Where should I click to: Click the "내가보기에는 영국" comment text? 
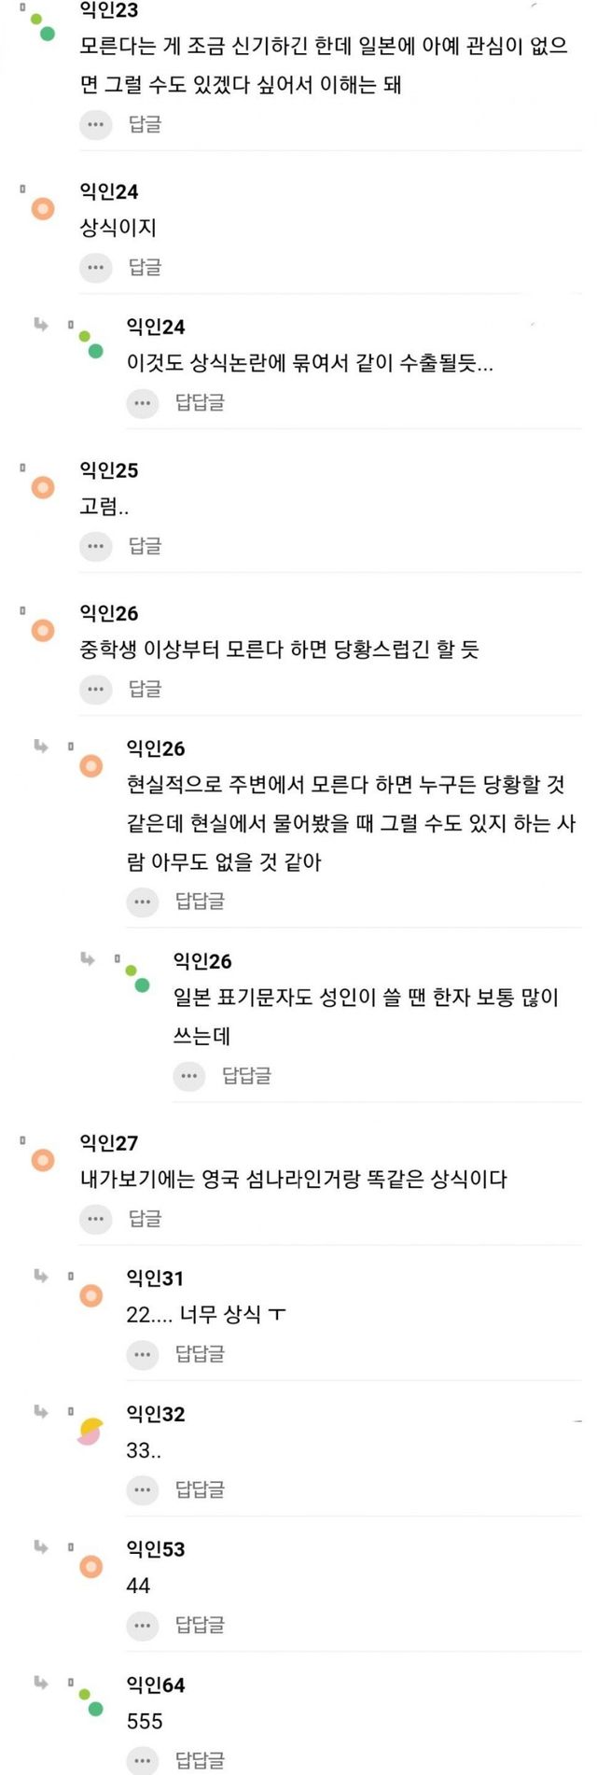(x=293, y=1180)
